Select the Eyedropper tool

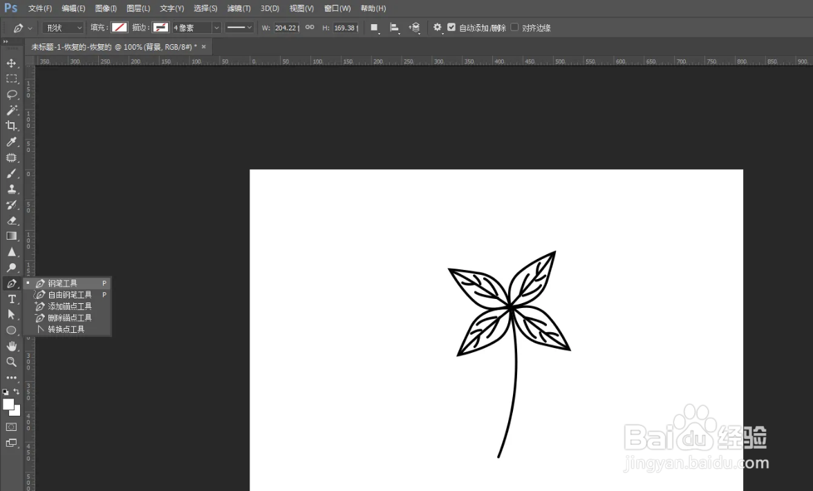11,142
